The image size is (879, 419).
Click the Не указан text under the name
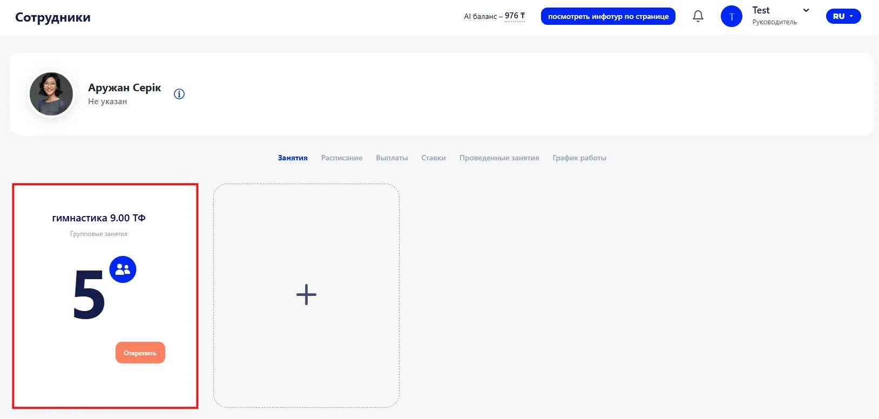[x=107, y=102]
